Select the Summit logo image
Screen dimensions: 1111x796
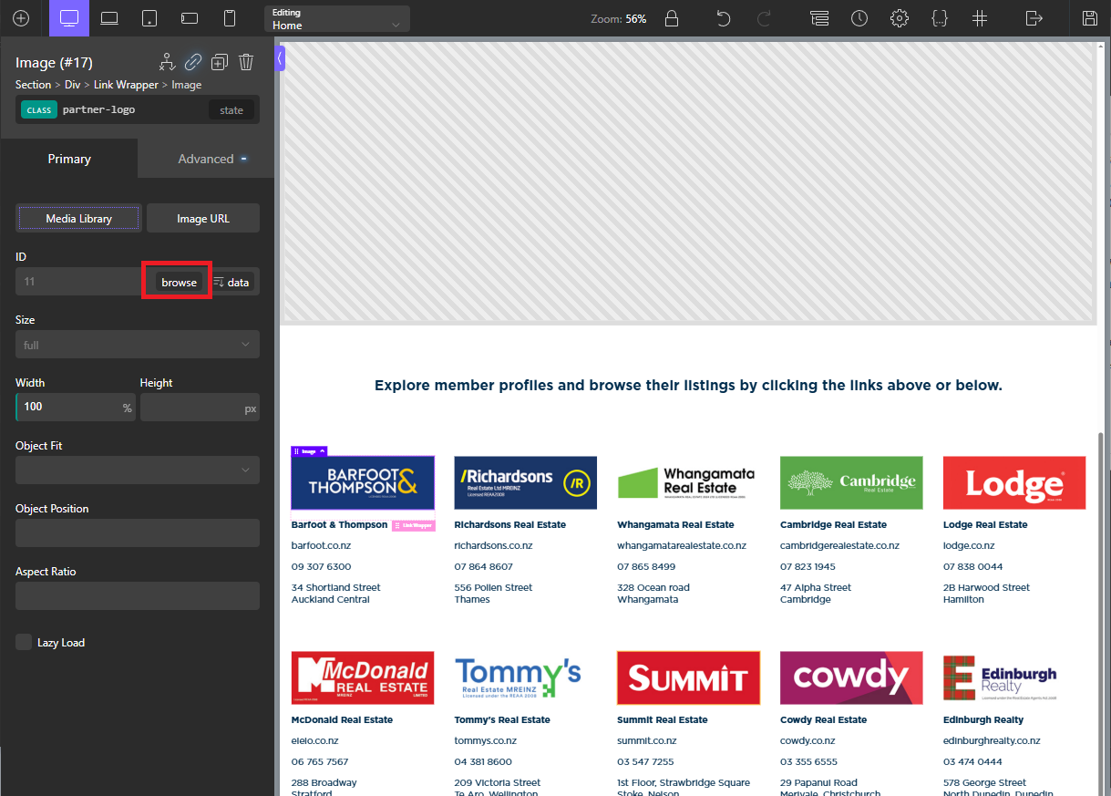(x=688, y=677)
